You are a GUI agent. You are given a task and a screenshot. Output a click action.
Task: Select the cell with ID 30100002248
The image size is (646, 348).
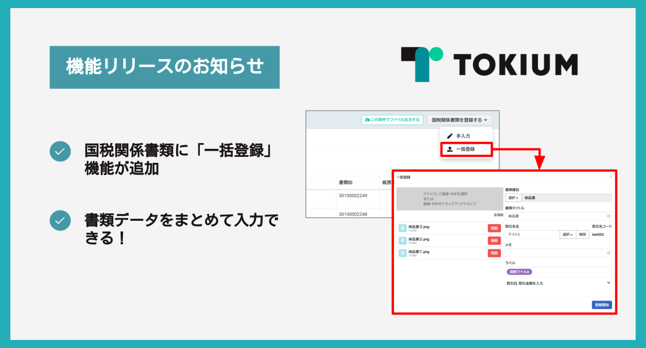coord(353,214)
